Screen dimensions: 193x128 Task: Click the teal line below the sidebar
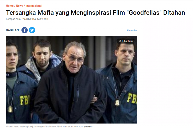168,128
